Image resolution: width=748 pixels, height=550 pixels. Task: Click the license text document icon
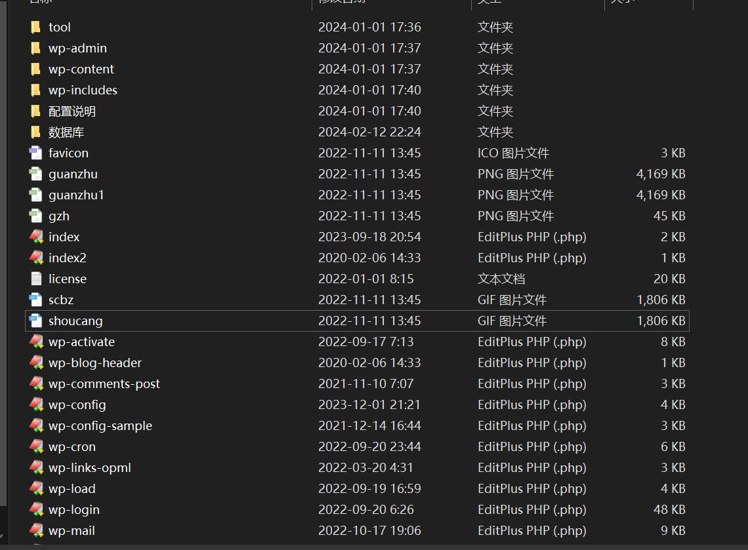coord(35,279)
